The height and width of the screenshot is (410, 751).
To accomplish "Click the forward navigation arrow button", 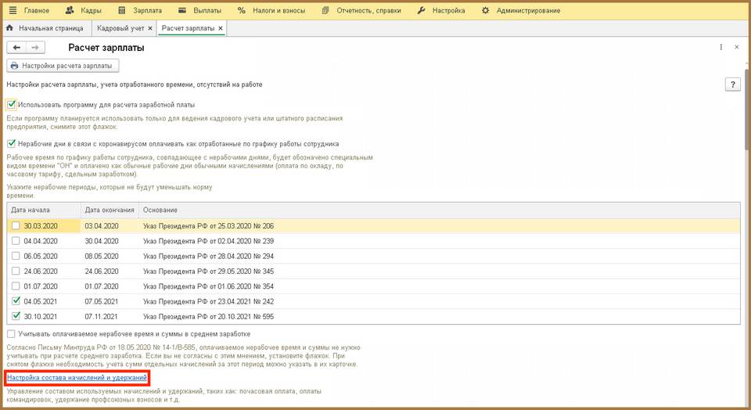I will tap(34, 48).
